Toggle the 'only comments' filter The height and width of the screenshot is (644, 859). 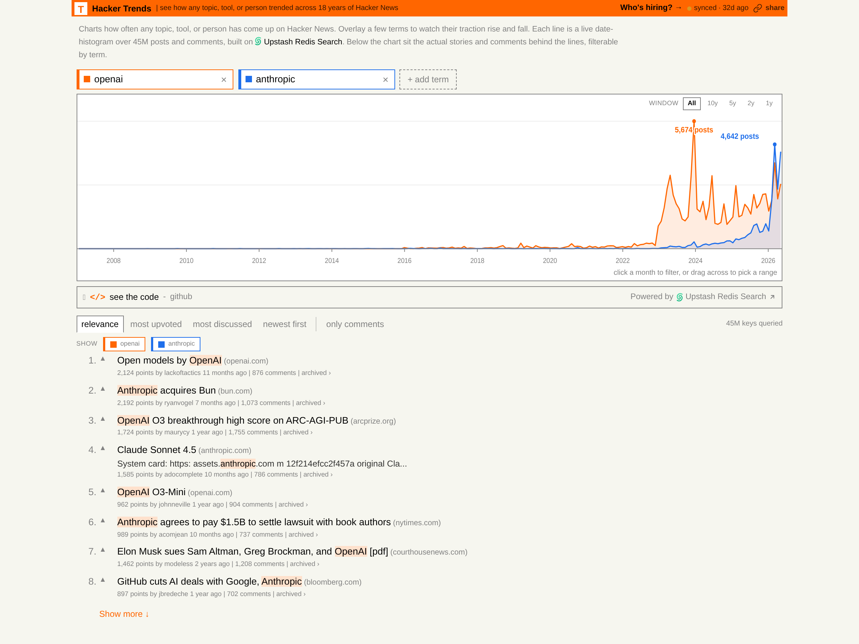[355, 324]
